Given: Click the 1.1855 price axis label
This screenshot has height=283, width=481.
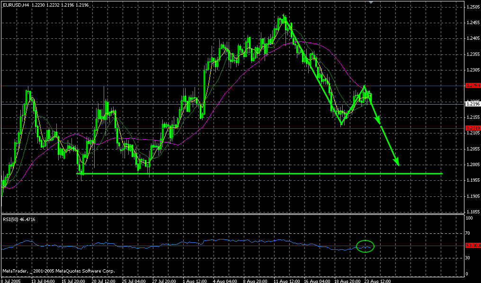Looking at the screenshot, I should pyautogui.click(x=473, y=212).
